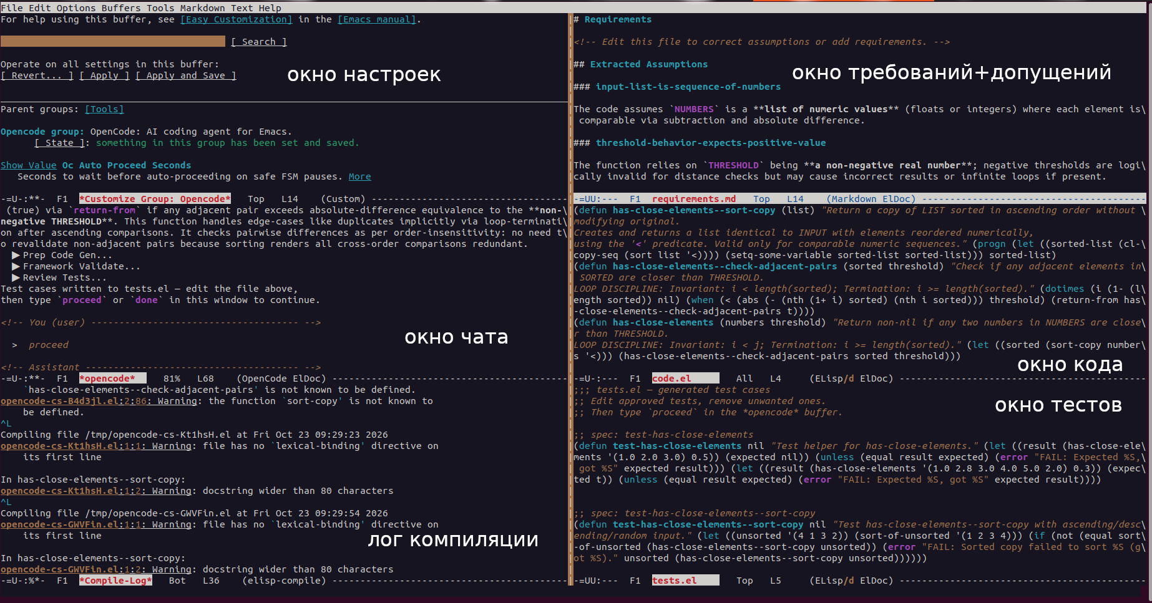The width and height of the screenshot is (1152, 603).
Task: Click the Revert... button
Action: (37, 75)
